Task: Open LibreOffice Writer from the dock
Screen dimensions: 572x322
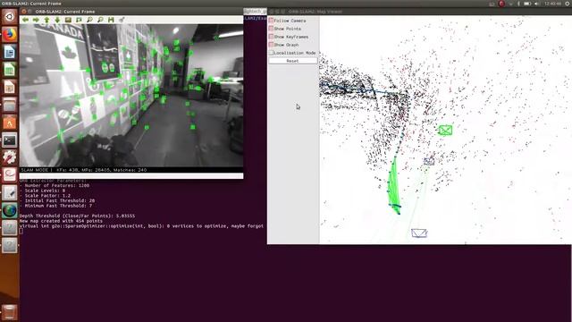Action: click(10, 52)
